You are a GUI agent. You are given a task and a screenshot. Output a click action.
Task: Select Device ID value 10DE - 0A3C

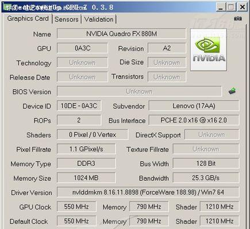(79, 106)
